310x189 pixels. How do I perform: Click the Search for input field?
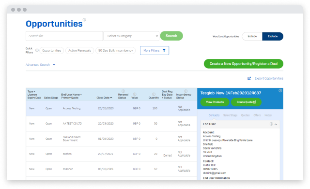point(64,36)
